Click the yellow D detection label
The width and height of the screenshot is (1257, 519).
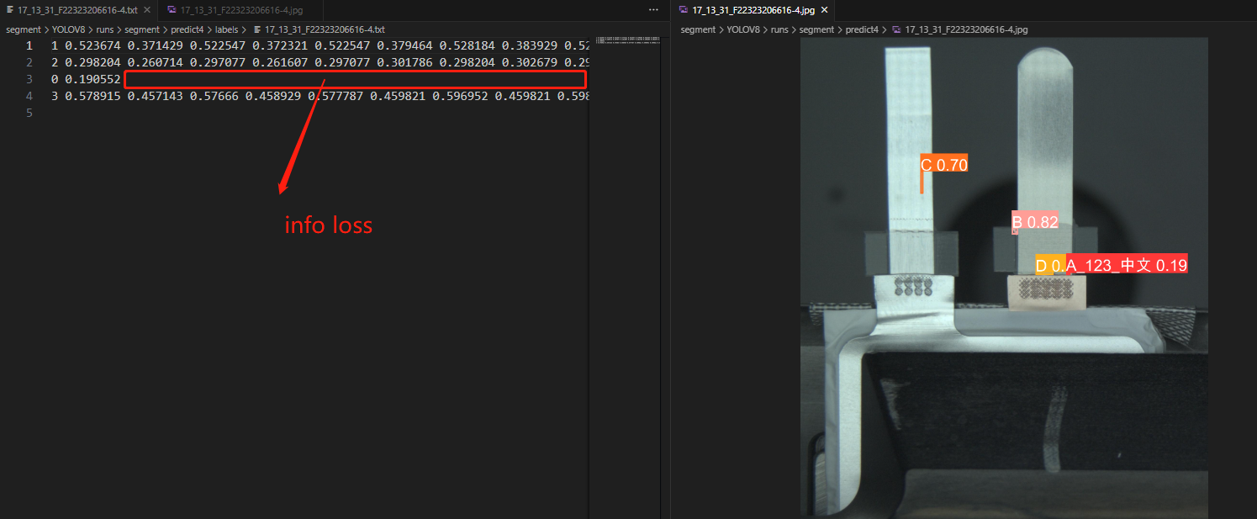click(1050, 265)
